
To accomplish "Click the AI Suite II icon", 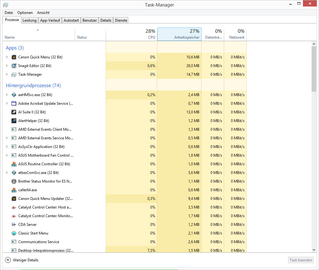I will click(x=14, y=112).
